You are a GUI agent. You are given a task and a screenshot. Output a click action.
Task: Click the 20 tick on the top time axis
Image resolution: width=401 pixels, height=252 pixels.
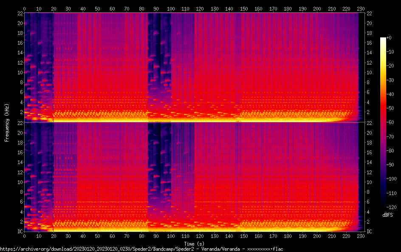(x=54, y=8)
